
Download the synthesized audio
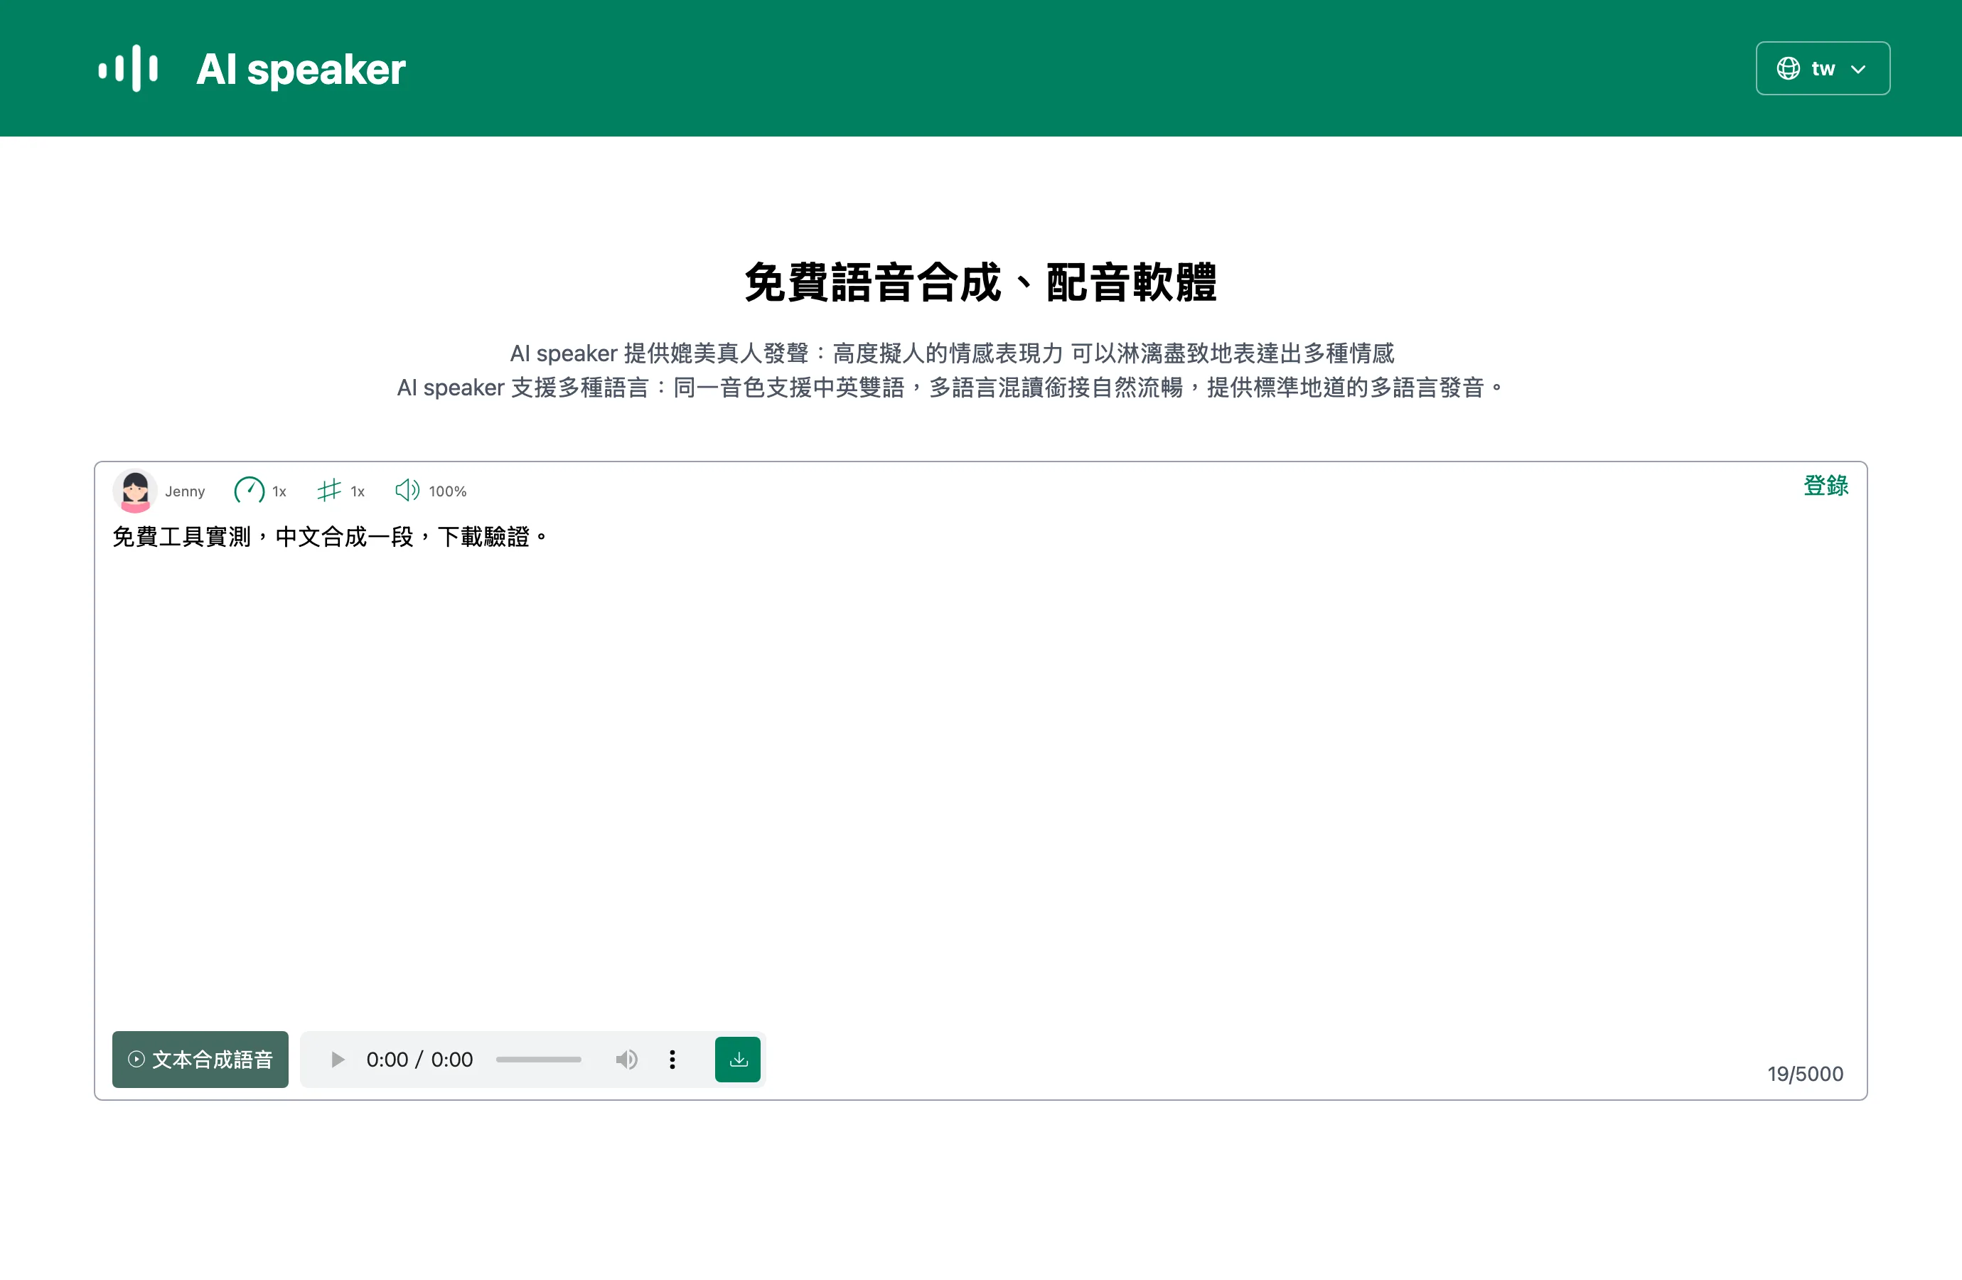[738, 1059]
